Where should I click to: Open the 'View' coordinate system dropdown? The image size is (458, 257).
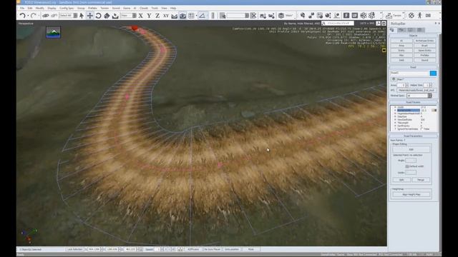coord(129,16)
